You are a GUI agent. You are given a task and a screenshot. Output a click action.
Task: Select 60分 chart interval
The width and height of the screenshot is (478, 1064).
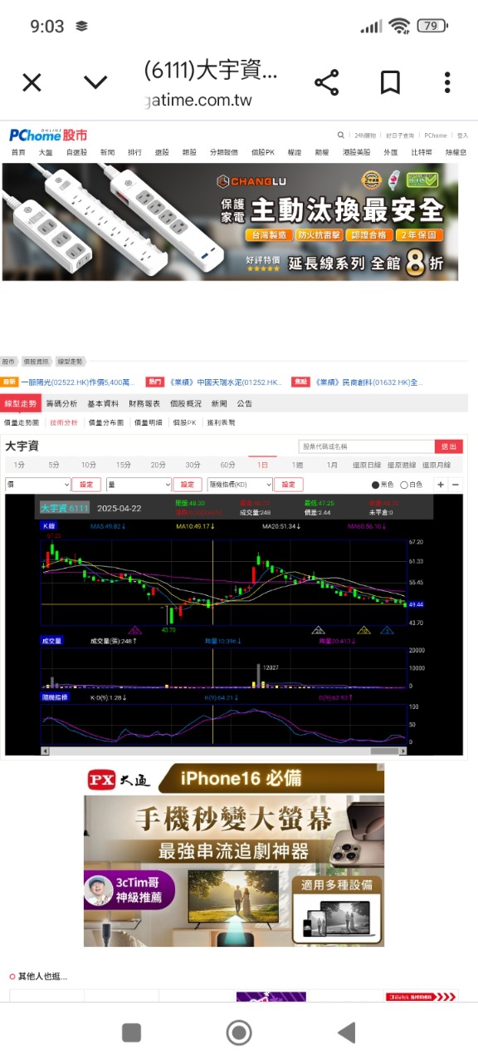click(x=227, y=465)
